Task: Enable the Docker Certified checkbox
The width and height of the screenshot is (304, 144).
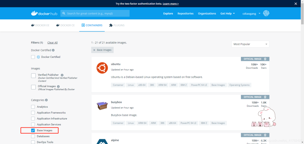Action: [x=33, y=57]
